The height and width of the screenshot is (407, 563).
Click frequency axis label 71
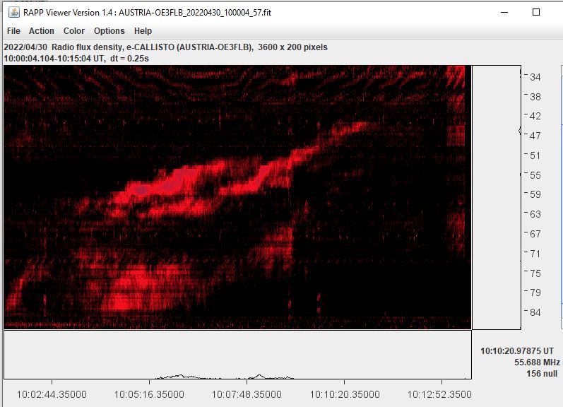(535, 254)
